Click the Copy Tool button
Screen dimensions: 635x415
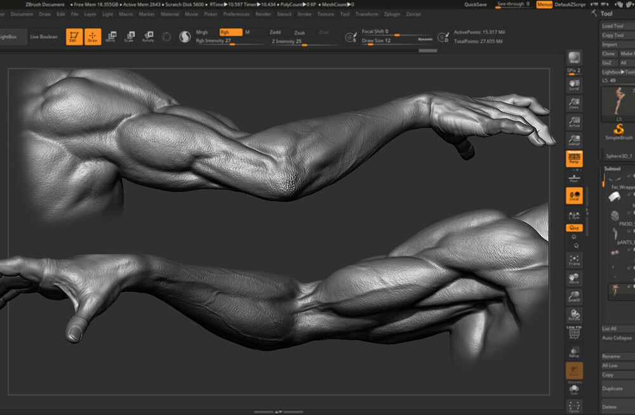click(x=617, y=36)
